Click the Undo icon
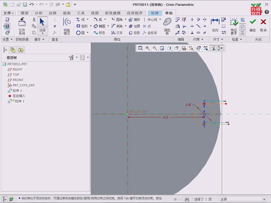Image resolution: width=271 pixels, height=203 pixels. [31, 4]
